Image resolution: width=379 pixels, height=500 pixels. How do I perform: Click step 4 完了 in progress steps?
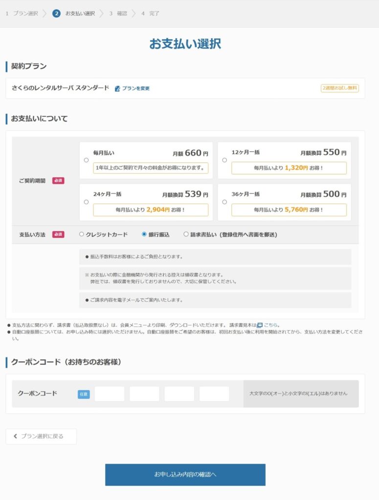[x=150, y=13]
